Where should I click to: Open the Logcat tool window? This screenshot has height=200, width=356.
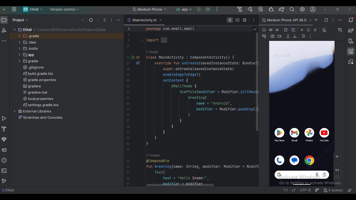click(x=4, y=150)
